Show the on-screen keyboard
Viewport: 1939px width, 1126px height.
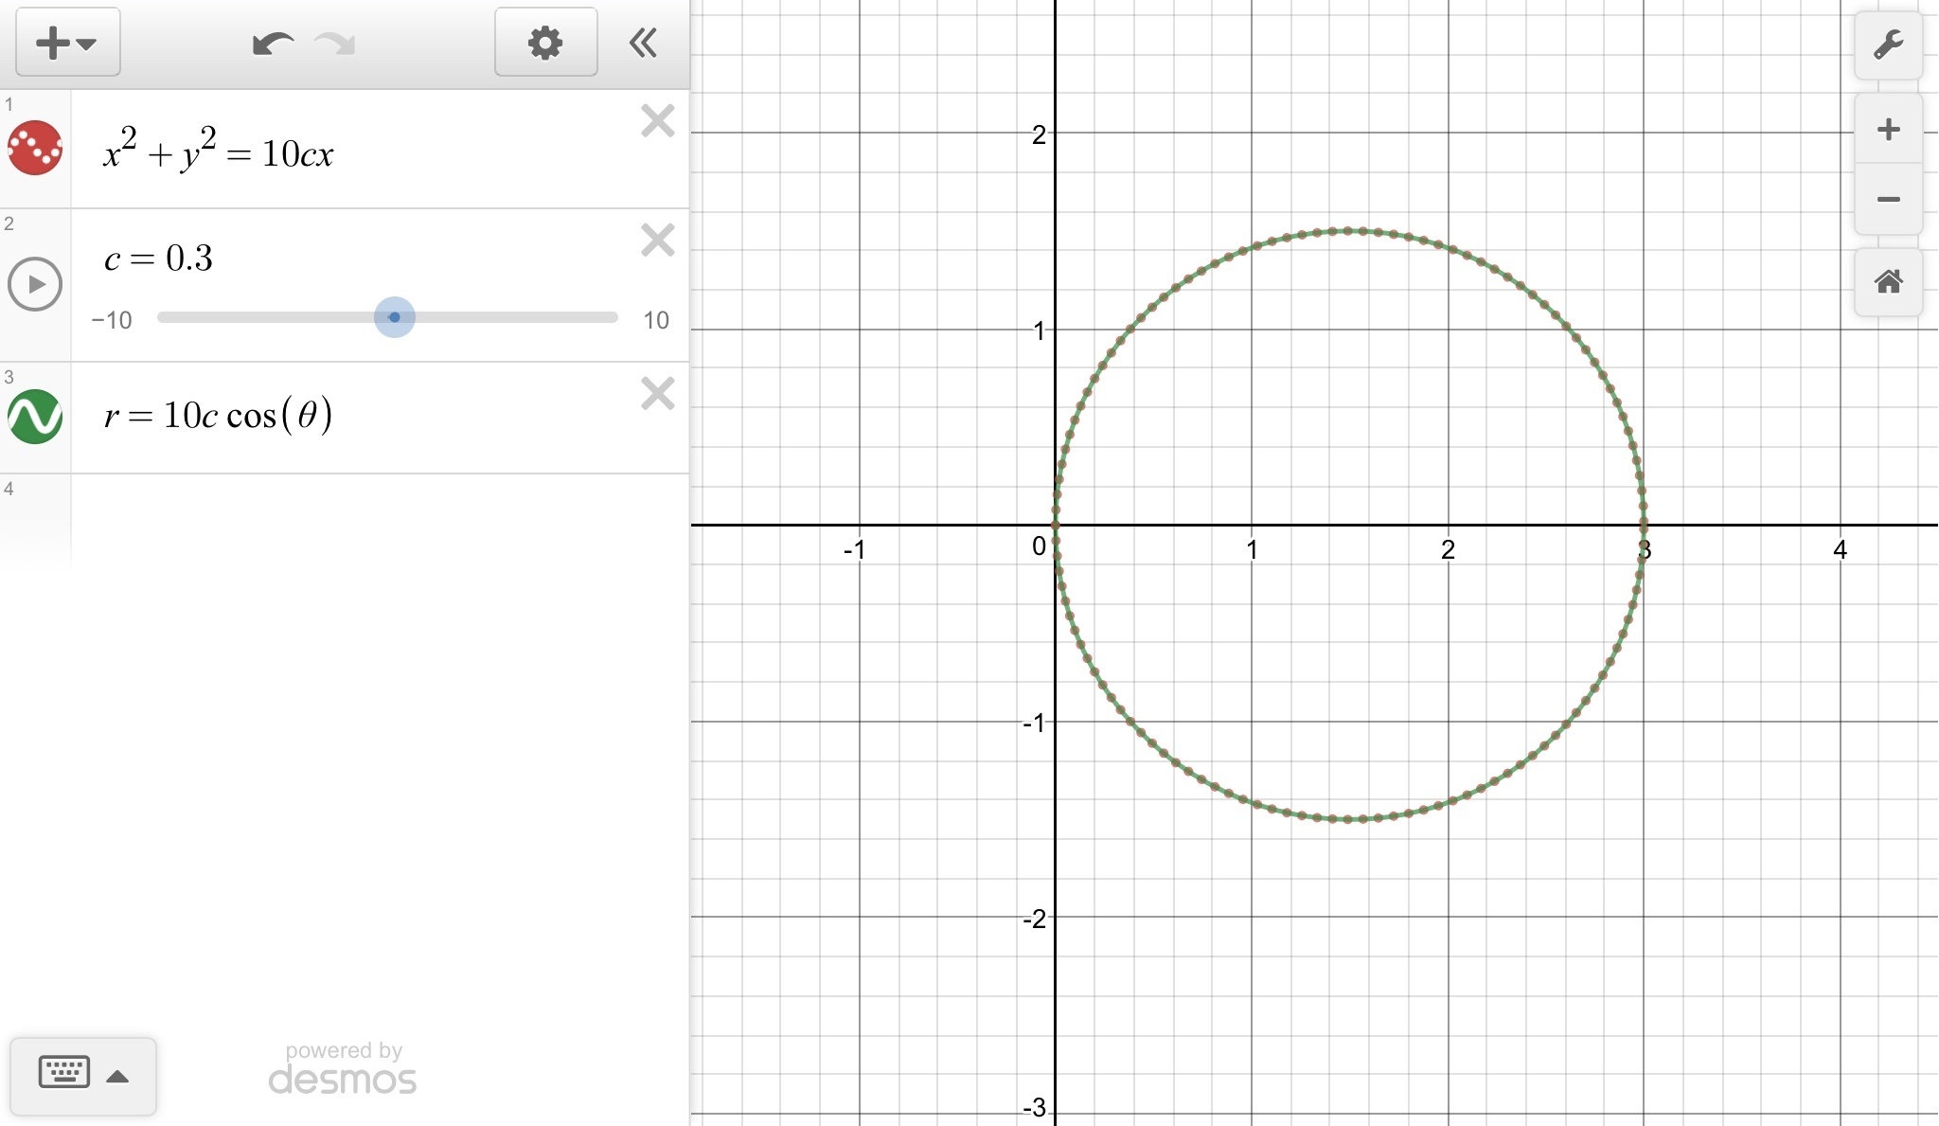[82, 1075]
